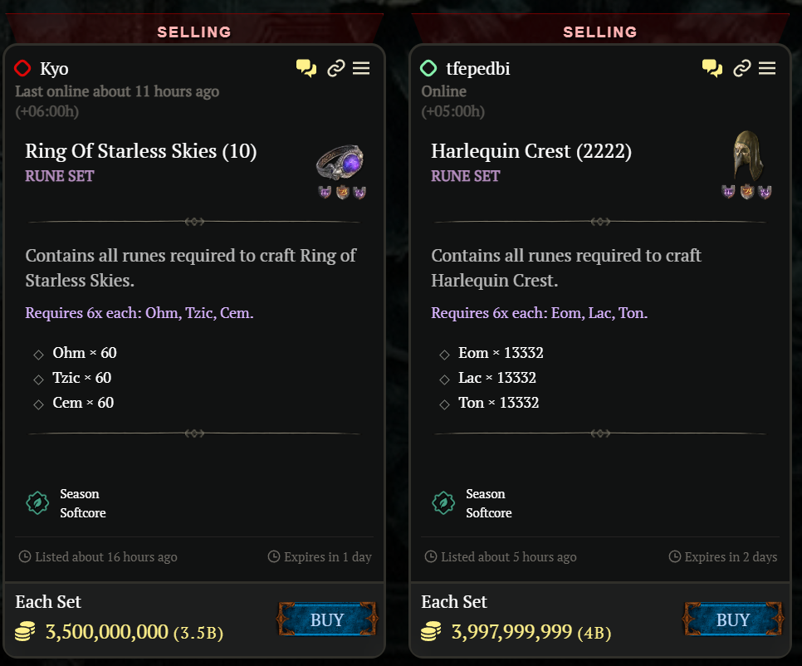Open hamburger menu on tfepedbi's listing
Viewport: 802px width, 666px height.
coord(767,68)
